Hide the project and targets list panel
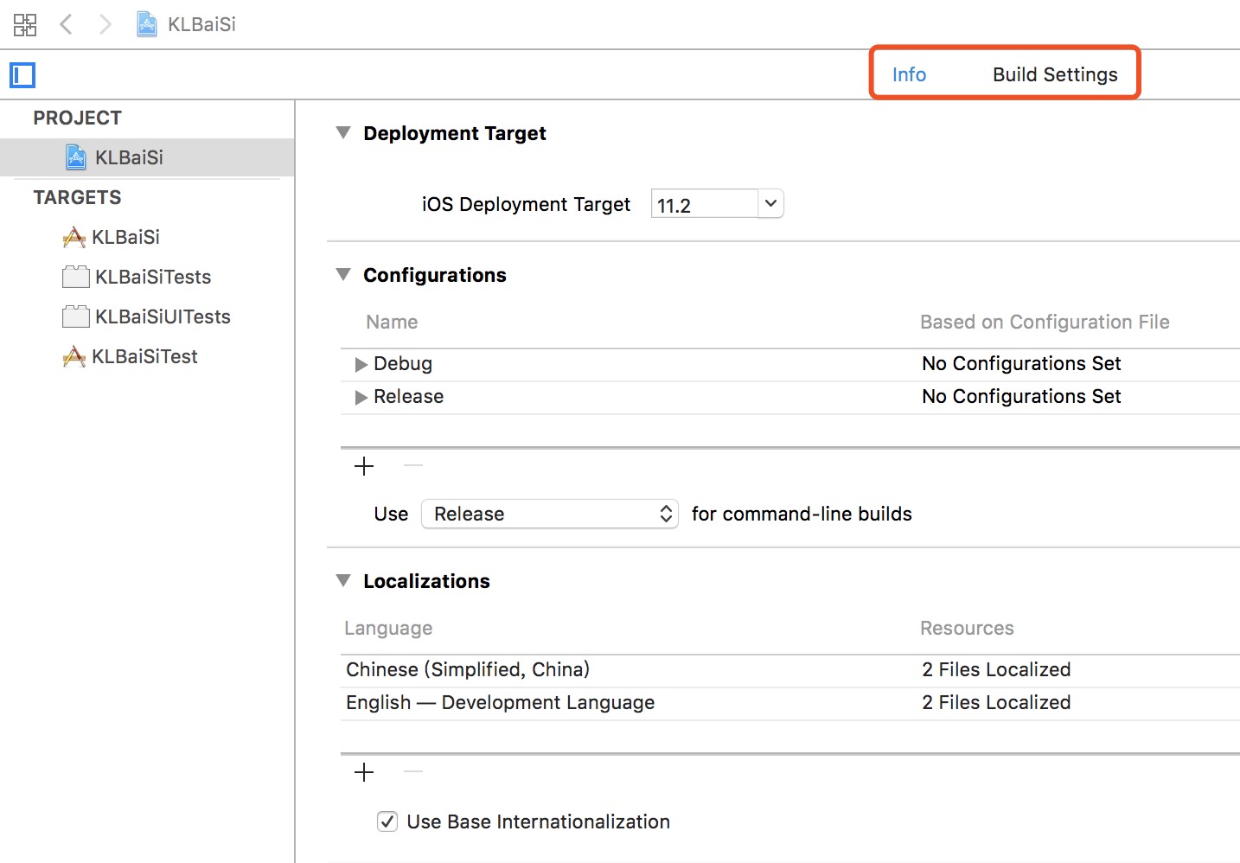Screen dimensions: 1240x863 22,75
